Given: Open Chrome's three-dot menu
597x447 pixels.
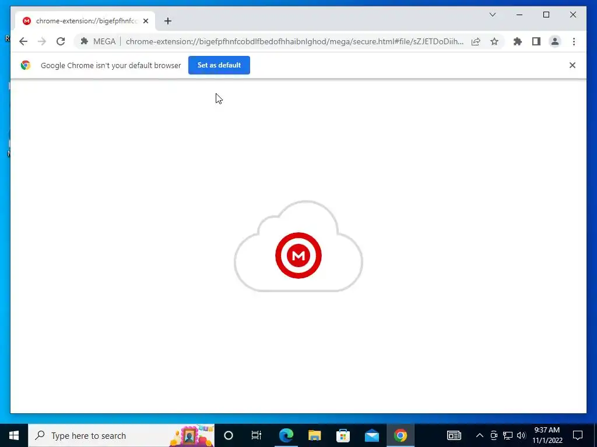Looking at the screenshot, I should pyautogui.click(x=574, y=41).
